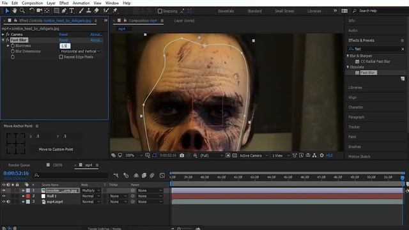409x230 pixels.
Task: Open the File menu
Action: (x=4, y=3)
